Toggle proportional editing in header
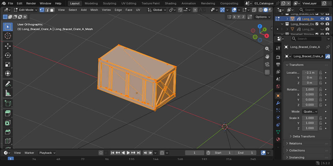 (195, 10)
